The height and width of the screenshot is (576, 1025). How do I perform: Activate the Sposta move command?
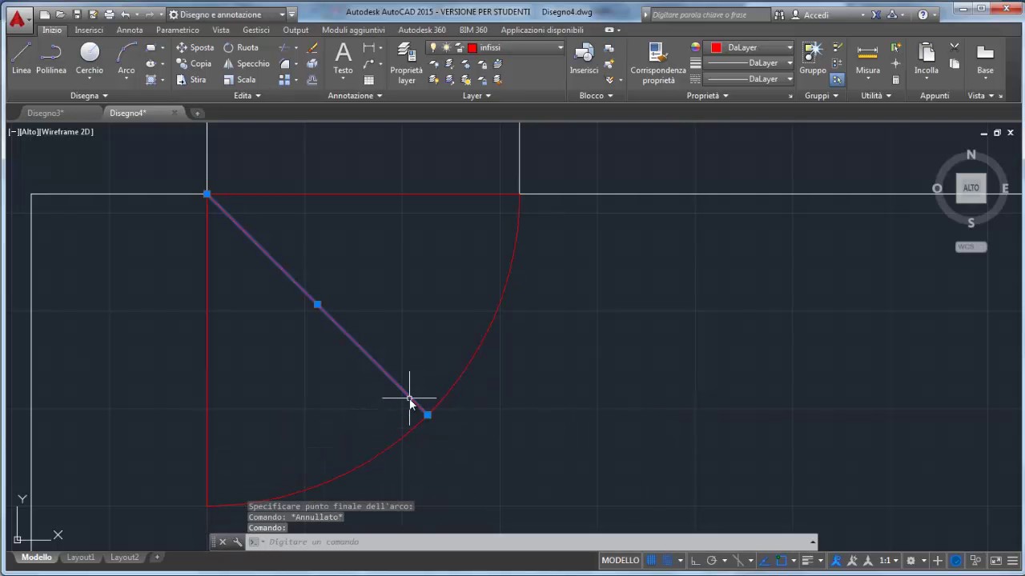coord(195,47)
